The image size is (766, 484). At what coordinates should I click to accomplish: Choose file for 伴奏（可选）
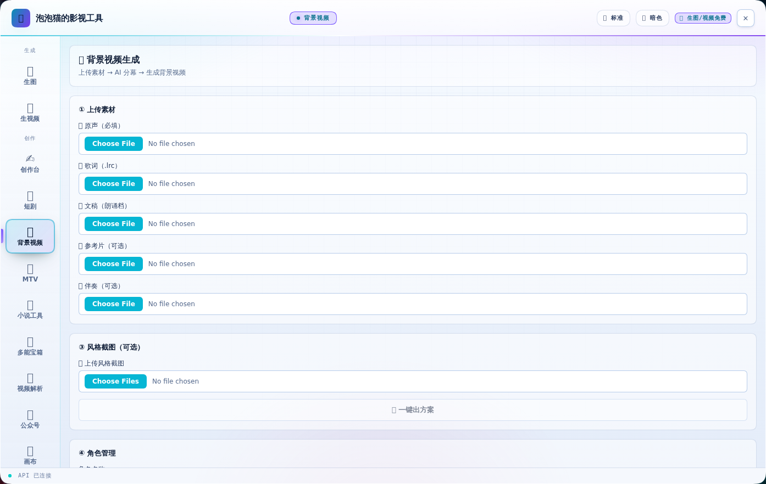click(114, 304)
